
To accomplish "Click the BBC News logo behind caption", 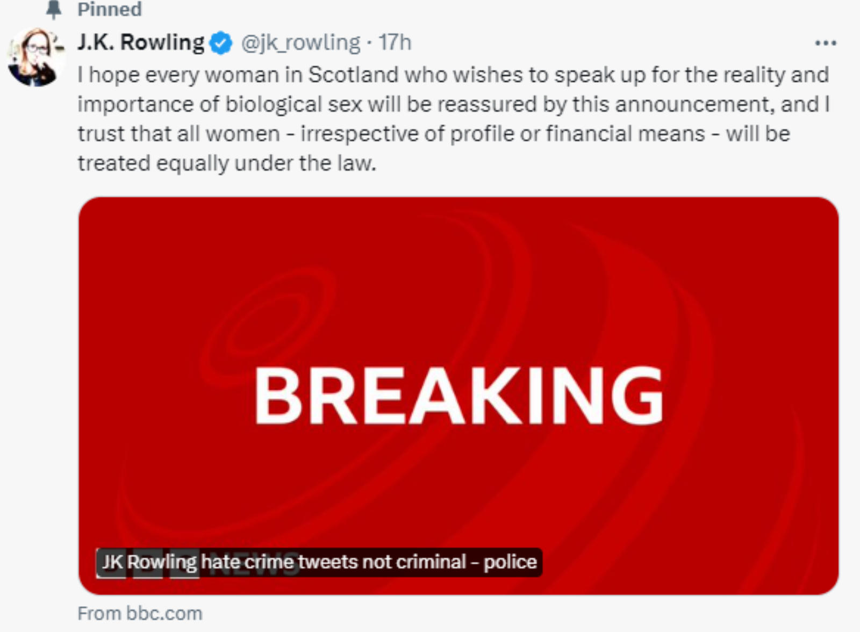I will (x=199, y=564).
